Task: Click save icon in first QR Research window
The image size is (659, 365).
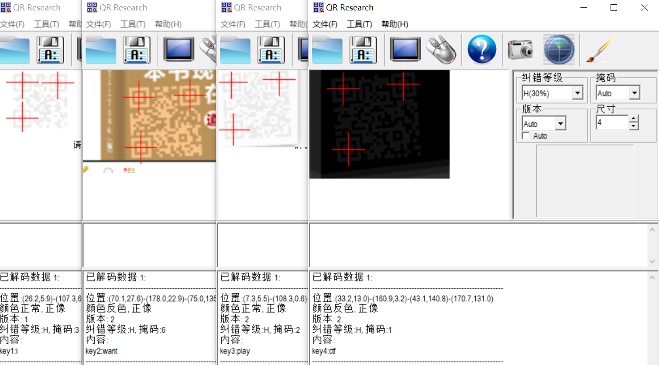Action: coord(50,50)
